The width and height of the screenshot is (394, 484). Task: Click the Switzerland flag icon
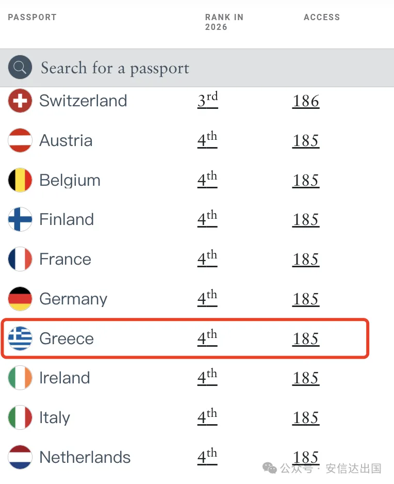tap(20, 101)
